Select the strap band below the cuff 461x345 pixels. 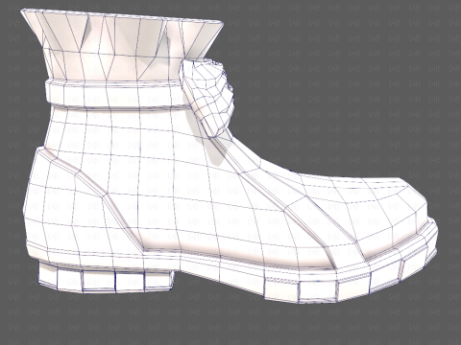pyautogui.click(x=118, y=94)
